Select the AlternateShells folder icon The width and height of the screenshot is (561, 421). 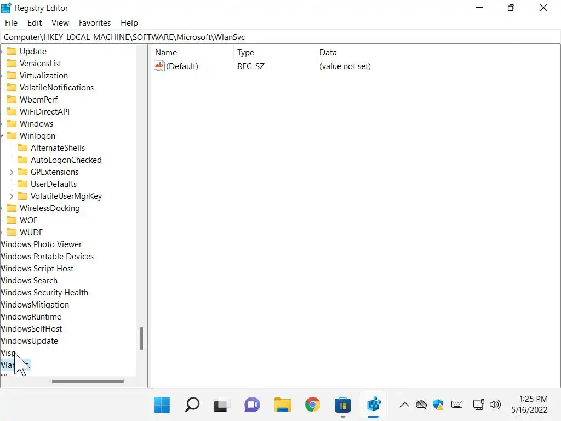(22, 148)
